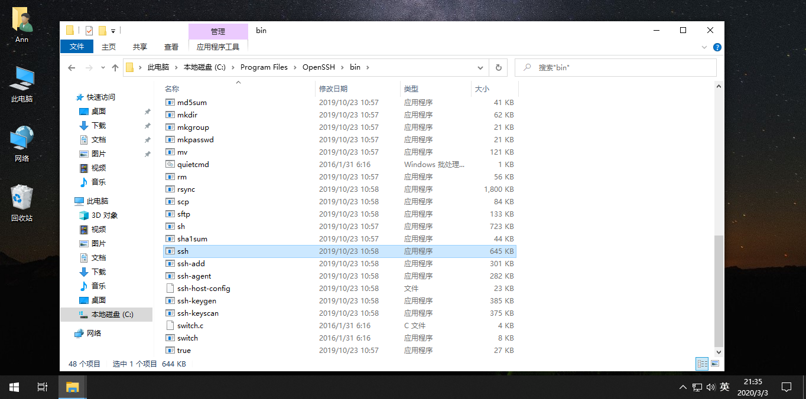Click the back navigation arrow
The width and height of the screenshot is (806, 399).
click(71, 68)
